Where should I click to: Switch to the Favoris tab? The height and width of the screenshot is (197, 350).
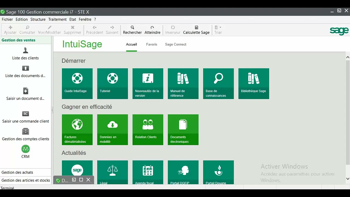click(152, 44)
